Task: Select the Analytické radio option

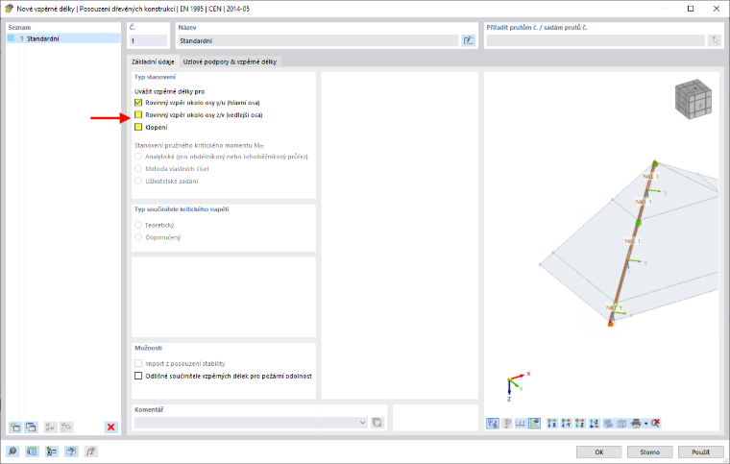Action: [x=138, y=157]
